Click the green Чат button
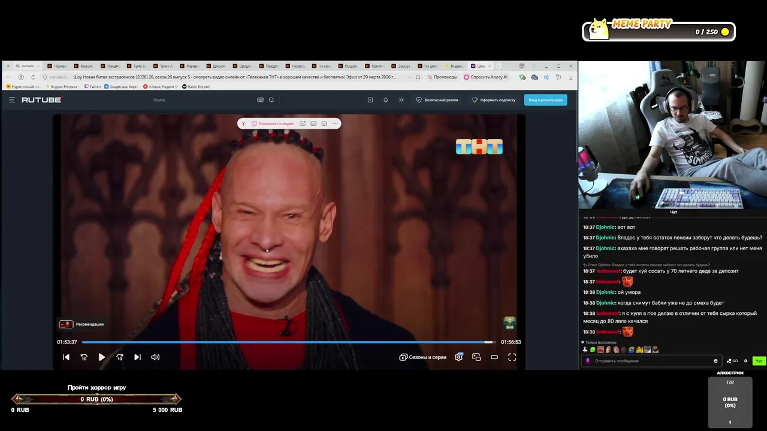Viewport: 767px width, 431px height. 759,361
